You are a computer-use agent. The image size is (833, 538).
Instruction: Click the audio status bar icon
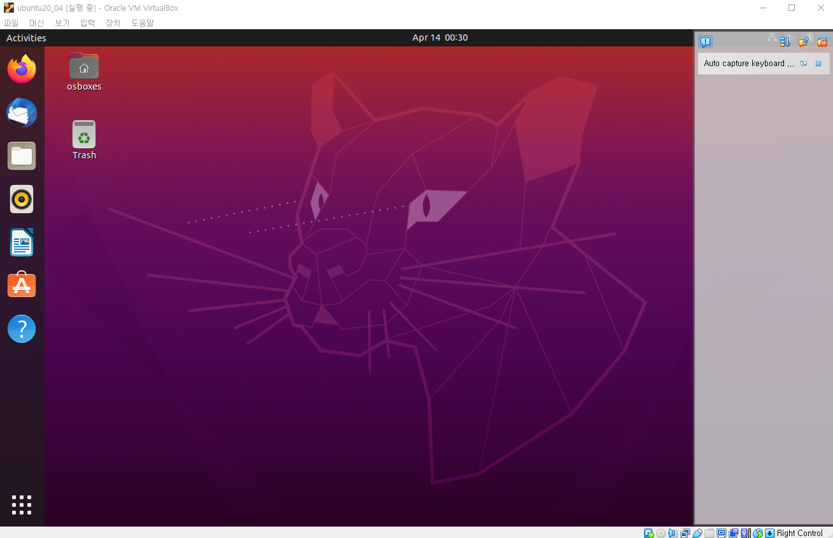[x=673, y=533]
